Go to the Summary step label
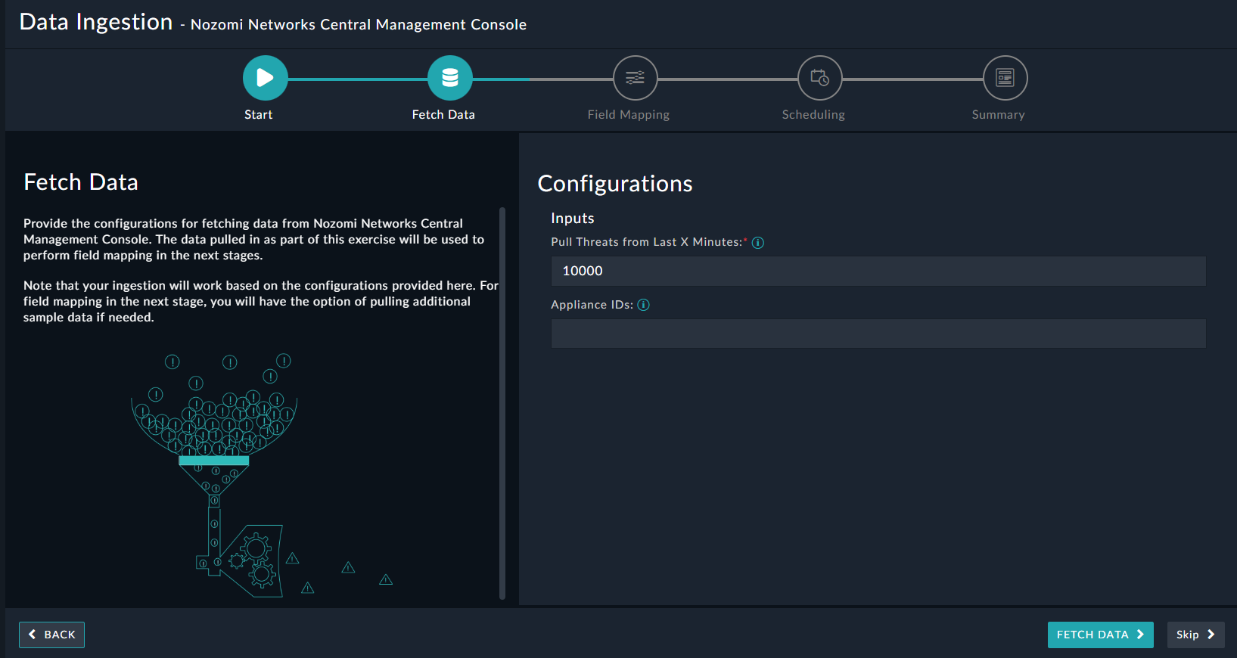1237x658 pixels. tap(998, 115)
